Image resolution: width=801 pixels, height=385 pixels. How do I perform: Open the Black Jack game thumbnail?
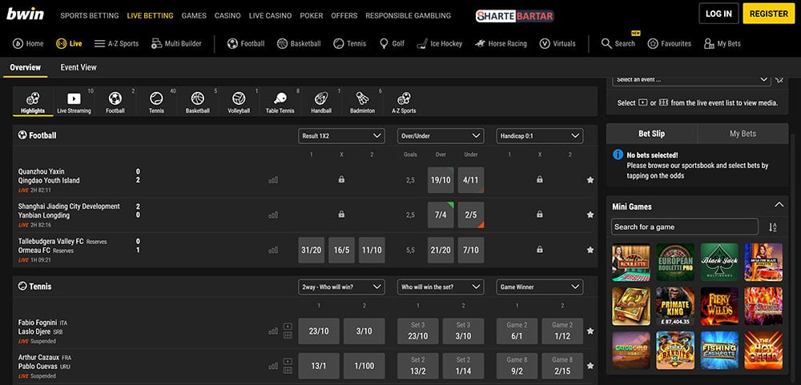pos(719,263)
